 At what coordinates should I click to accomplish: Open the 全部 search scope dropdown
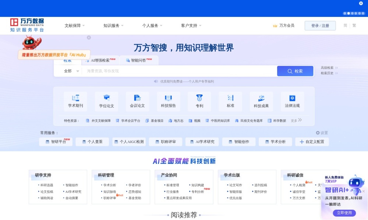pyautogui.click(x=71, y=71)
